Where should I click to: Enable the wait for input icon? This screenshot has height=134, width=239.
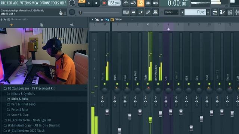tap(133, 3)
